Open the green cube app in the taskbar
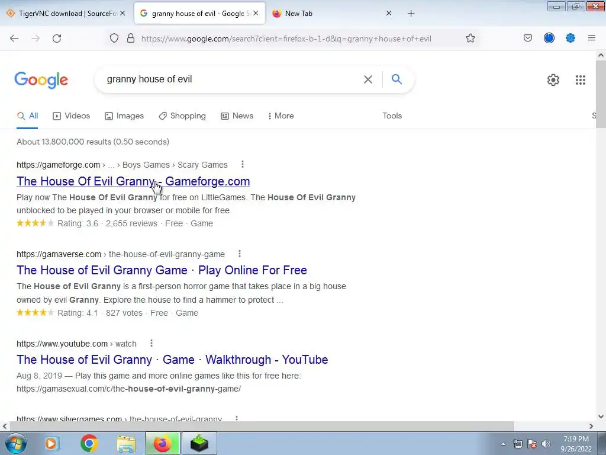 tap(199, 443)
